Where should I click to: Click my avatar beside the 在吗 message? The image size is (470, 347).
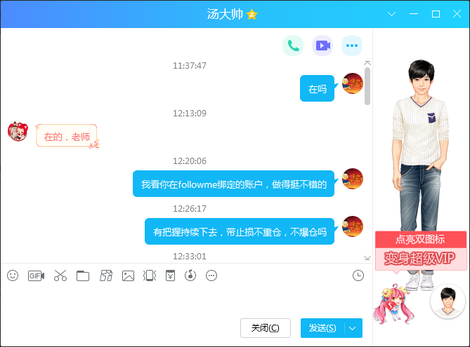353,83
